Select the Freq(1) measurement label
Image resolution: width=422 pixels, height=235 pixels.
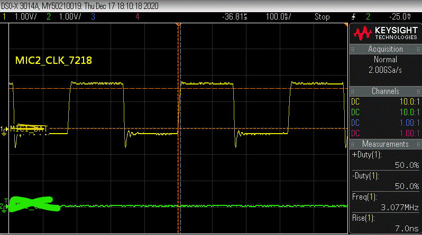[364, 197]
